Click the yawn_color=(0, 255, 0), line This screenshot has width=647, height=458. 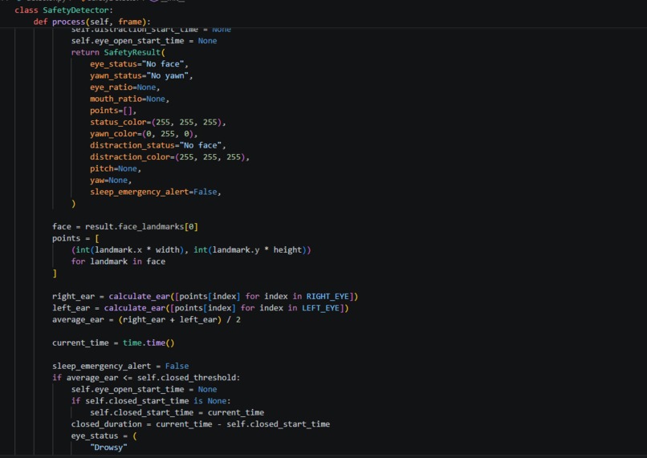coord(144,134)
